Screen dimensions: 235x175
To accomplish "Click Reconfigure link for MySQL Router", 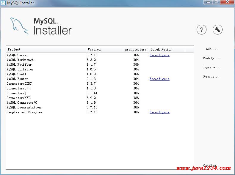I will click(159, 79).
